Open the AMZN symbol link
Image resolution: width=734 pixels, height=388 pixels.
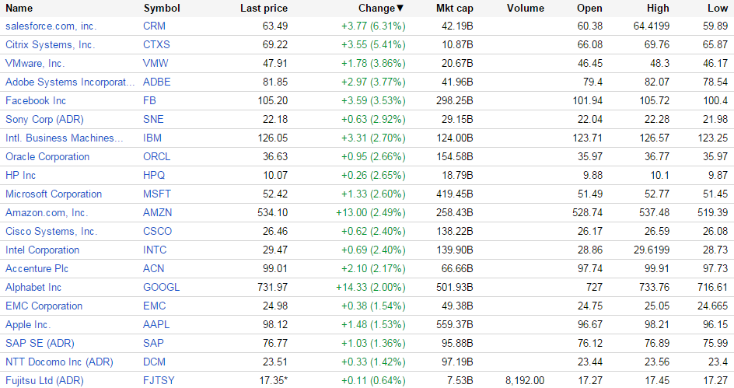tap(158, 212)
